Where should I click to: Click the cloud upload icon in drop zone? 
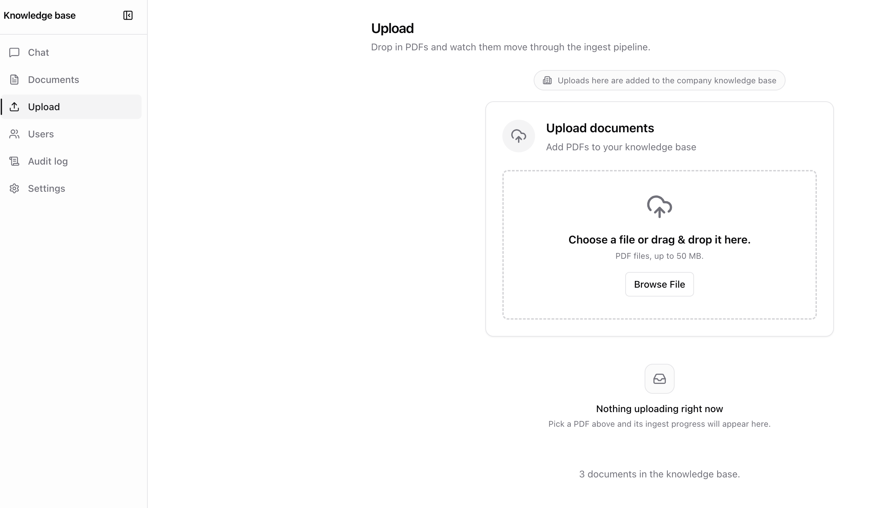pos(659,207)
